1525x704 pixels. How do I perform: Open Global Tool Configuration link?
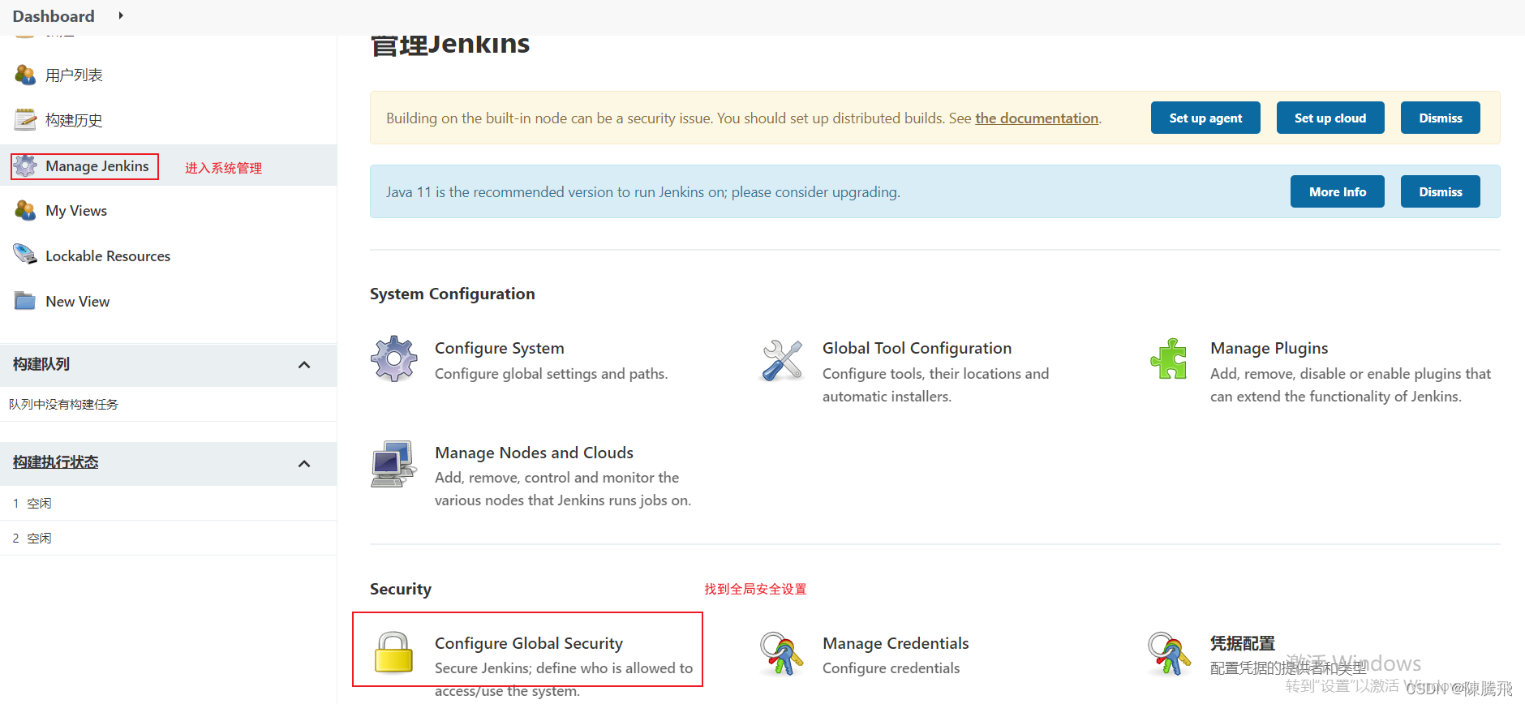(917, 348)
